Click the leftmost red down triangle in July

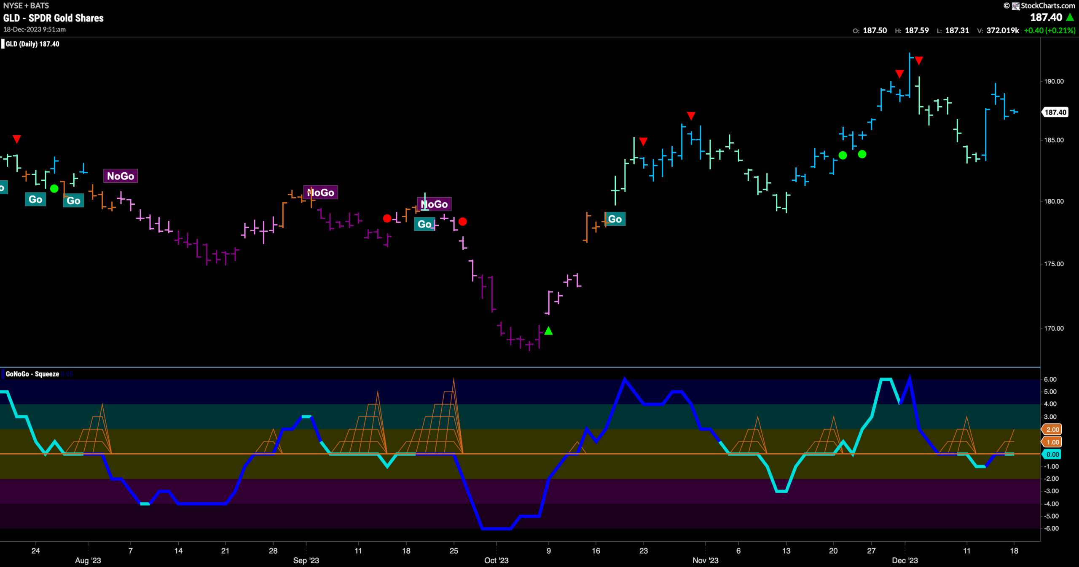click(x=16, y=139)
